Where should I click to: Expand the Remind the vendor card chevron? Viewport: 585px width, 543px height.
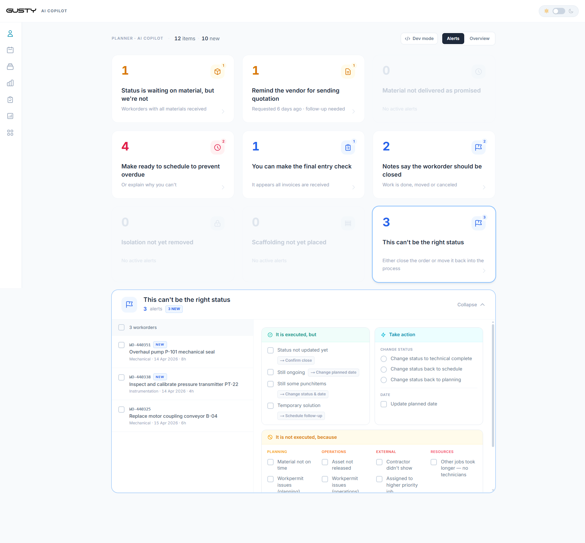pyautogui.click(x=354, y=111)
